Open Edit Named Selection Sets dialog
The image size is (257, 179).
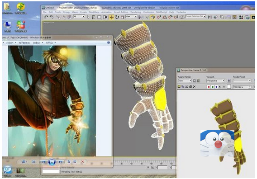pyautogui.click(x=182, y=17)
